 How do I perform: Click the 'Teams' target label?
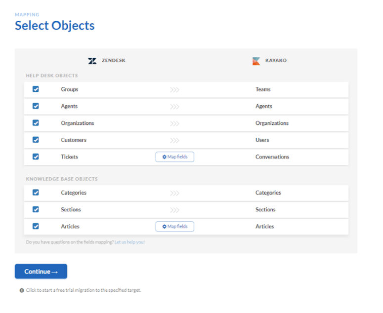pyautogui.click(x=263, y=89)
